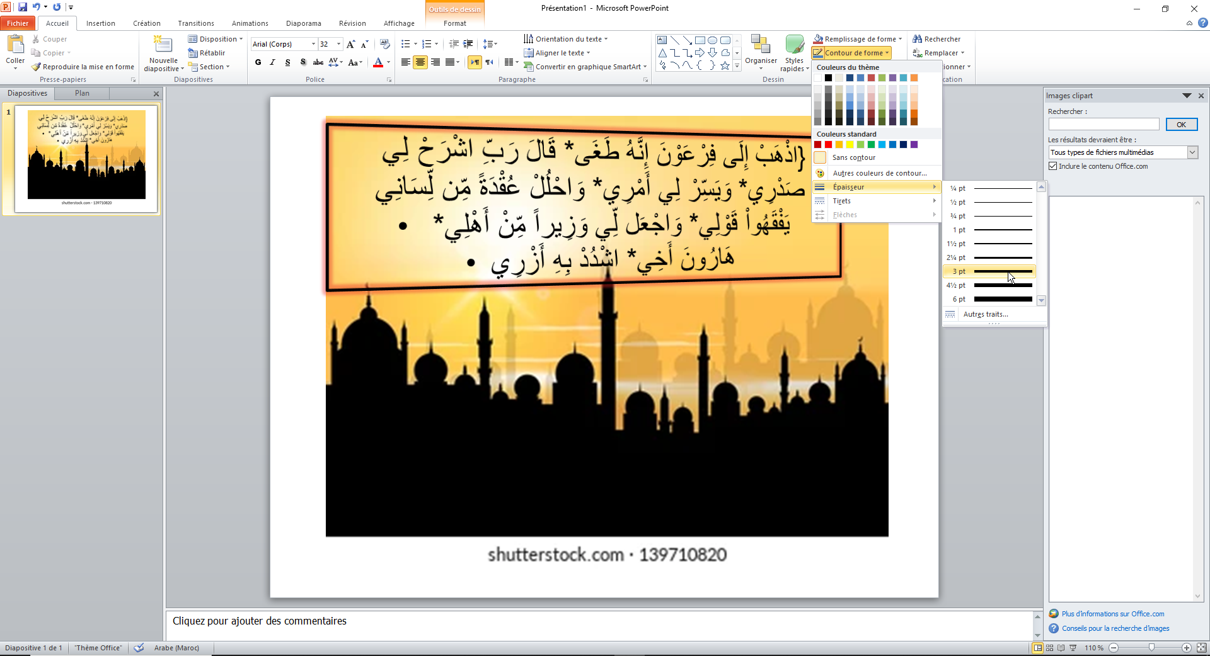
Task: Click the zoom in plus button
Action: click(x=1186, y=648)
